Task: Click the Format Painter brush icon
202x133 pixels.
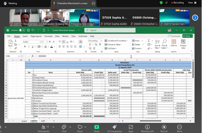Action: [15, 48]
